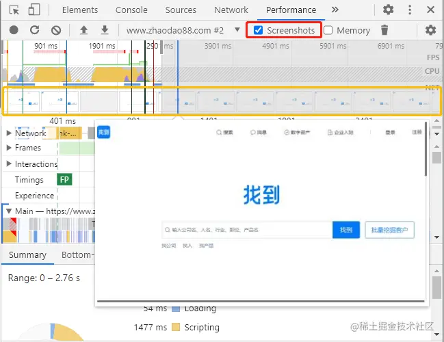Image resolution: width=444 pixels, height=342 pixels.
Task: Click the outlined button right of the search button
Action: tap(389, 230)
